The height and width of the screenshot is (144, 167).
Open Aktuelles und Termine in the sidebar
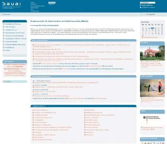coord(13,24)
